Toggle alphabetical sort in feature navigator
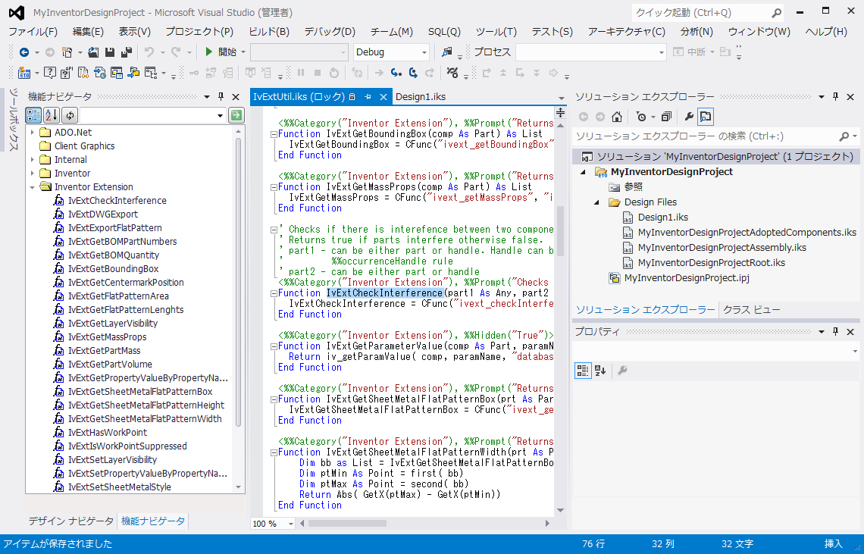 pyautogui.click(x=52, y=115)
